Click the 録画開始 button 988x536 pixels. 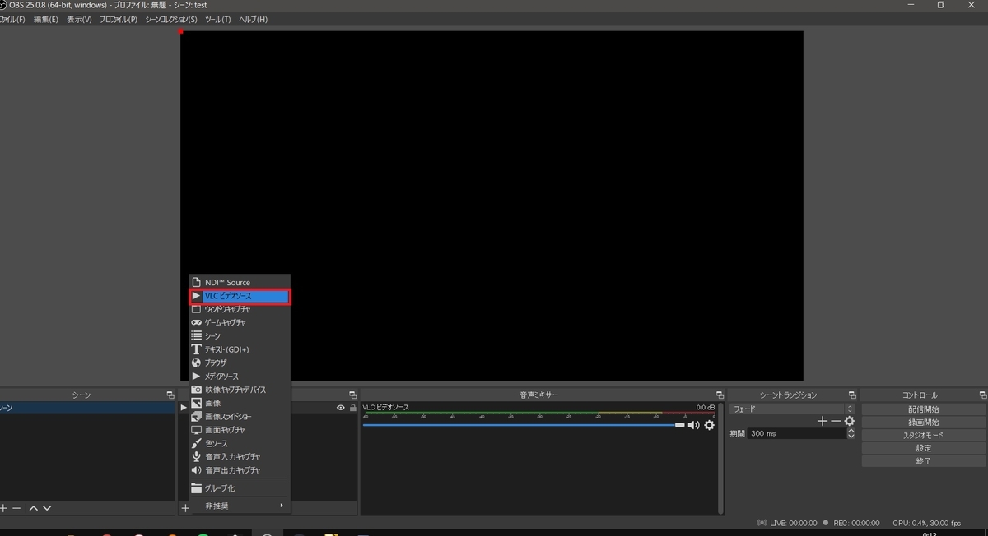click(x=924, y=422)
